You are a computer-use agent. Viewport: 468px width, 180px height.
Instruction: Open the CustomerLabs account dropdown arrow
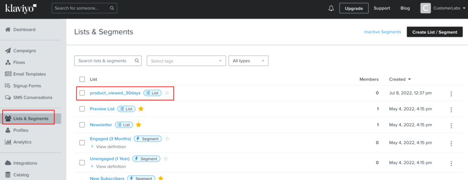463,8
